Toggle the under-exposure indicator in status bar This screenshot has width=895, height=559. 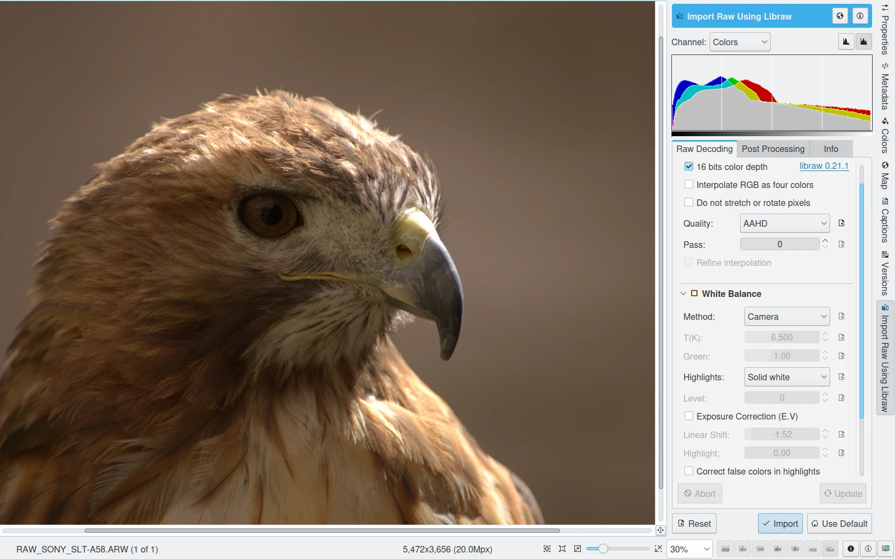tap(850, 549)
